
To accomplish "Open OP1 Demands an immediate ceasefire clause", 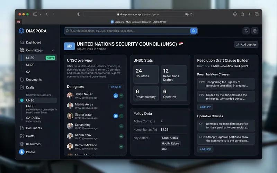I will [226, 126].
